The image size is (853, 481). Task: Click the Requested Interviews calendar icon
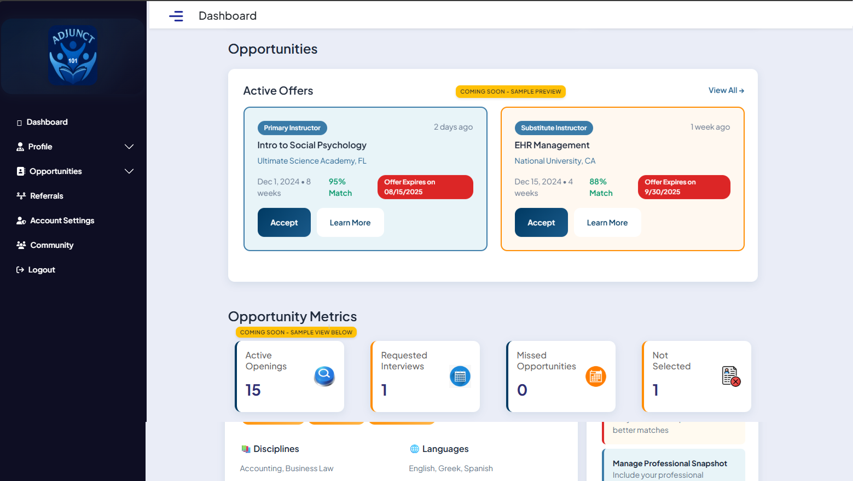pyautogui.click(x=460, y=376)
